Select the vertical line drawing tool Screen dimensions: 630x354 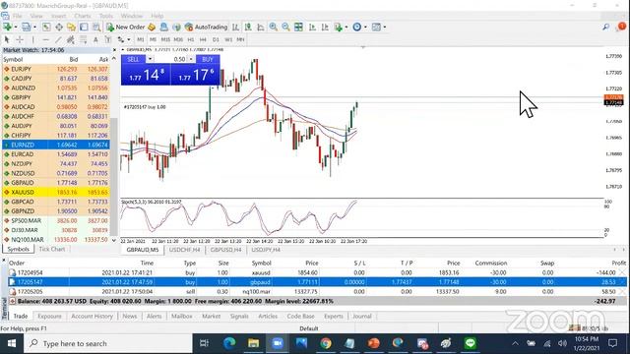32,39
